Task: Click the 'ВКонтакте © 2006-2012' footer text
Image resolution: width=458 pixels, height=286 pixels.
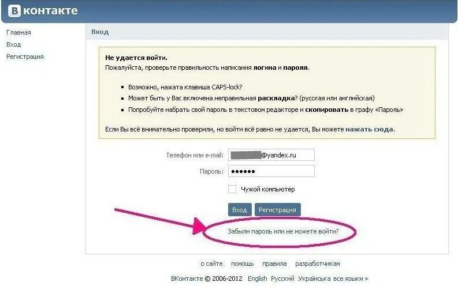Action: (x=207, y=279)
